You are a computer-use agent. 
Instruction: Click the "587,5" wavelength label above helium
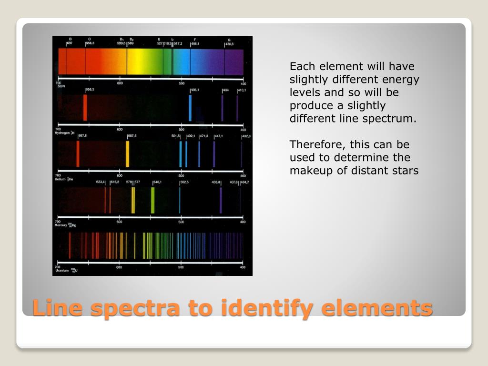[132, 136]
